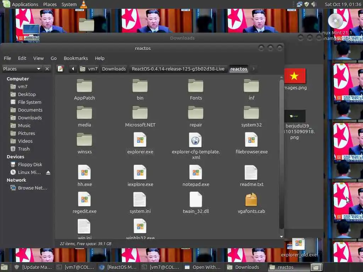This screenshot has width=363, height=272.
Task: Open the Microsoft.NET folder
Action: 140,116
